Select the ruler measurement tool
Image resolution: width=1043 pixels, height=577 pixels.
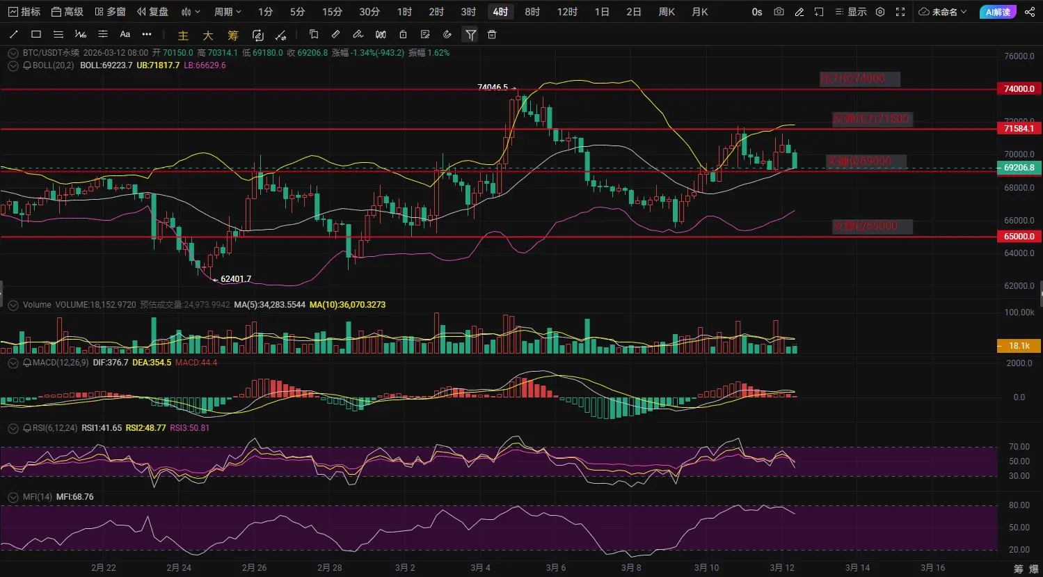[x=335, y=35]
